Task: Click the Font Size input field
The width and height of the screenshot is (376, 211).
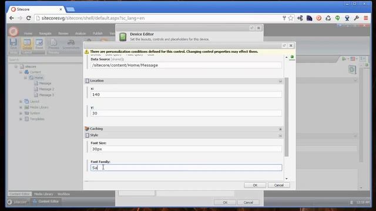Action: point(186,149)
